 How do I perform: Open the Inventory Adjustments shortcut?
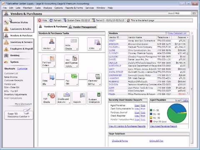pos(15,95)
